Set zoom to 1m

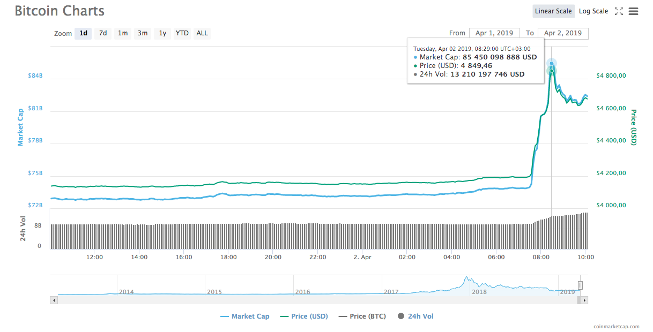coord(123,33)
